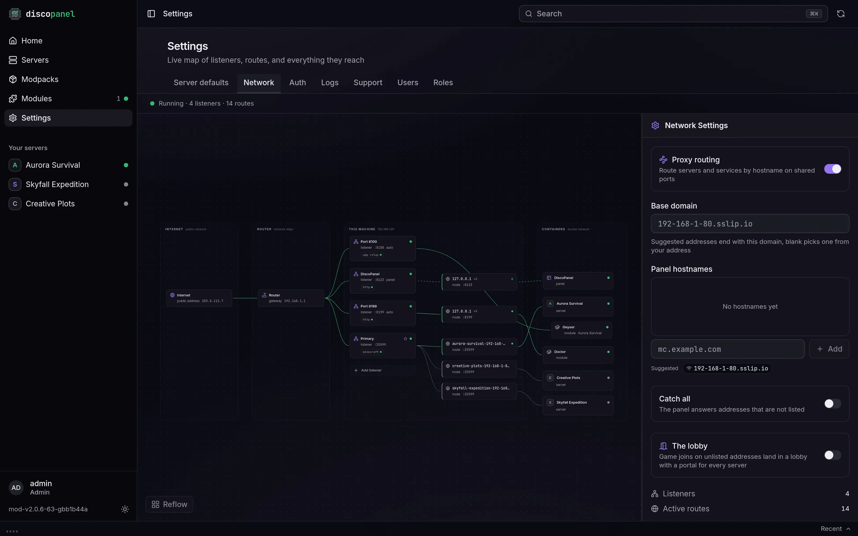Select the 127.0.0.1 route :8123 node
858x536 pixels.
[479, 282]
